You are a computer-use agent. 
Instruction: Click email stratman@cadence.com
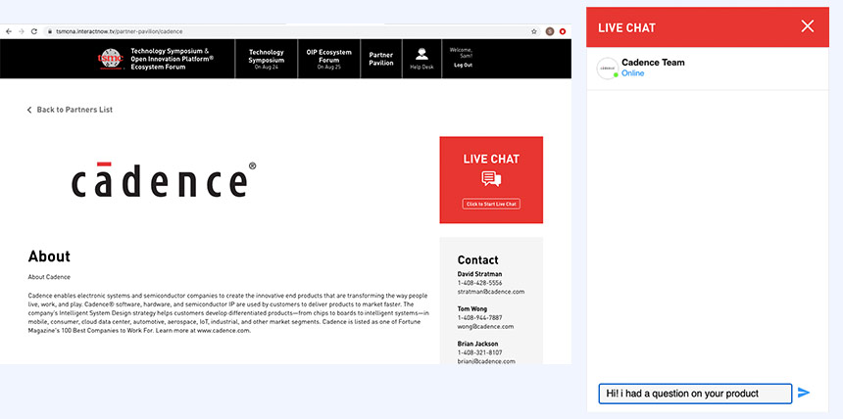(x=491, y=292)
